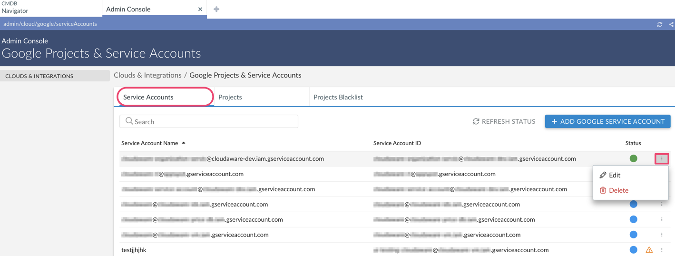The width and height of the screenshot is (675, 256).
Task: Sort by the Service Account Name column
Action: point(153,143)
